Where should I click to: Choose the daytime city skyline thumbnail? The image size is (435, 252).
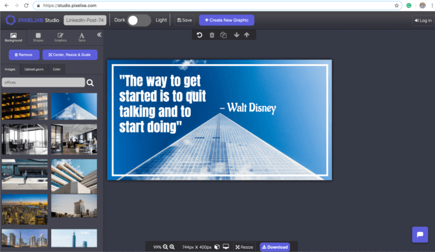(x=25, y=238)
